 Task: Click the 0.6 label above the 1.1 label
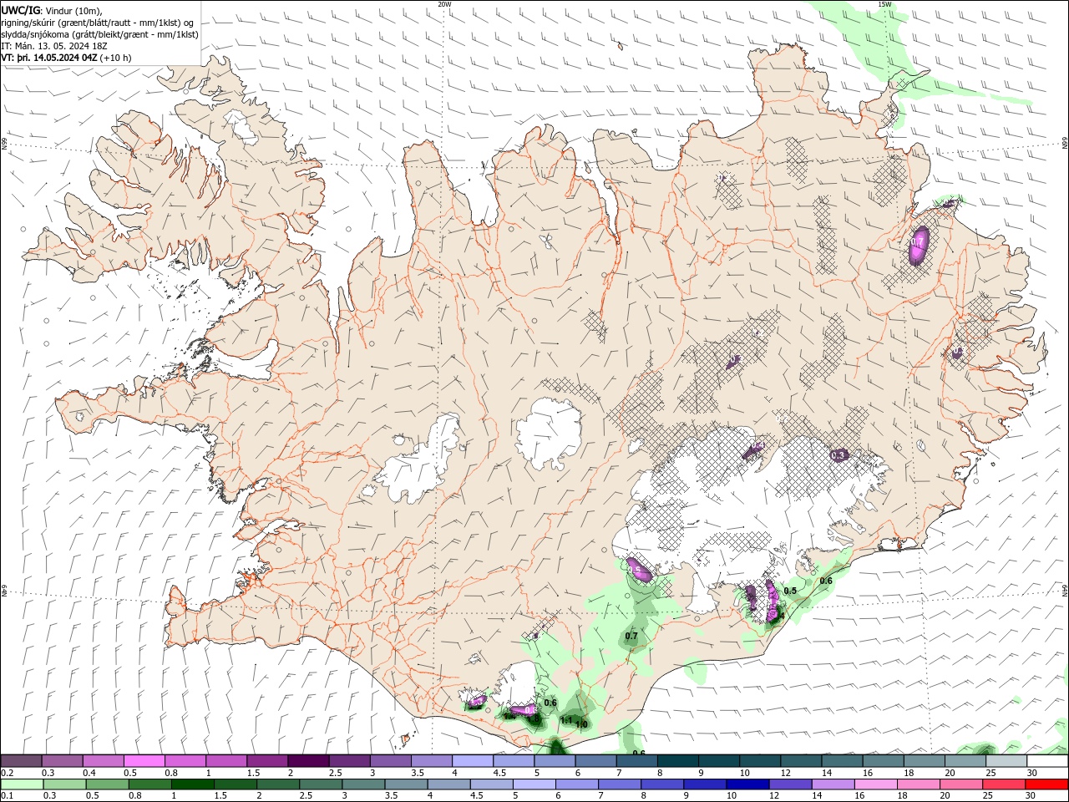click(x=550, y=703)
